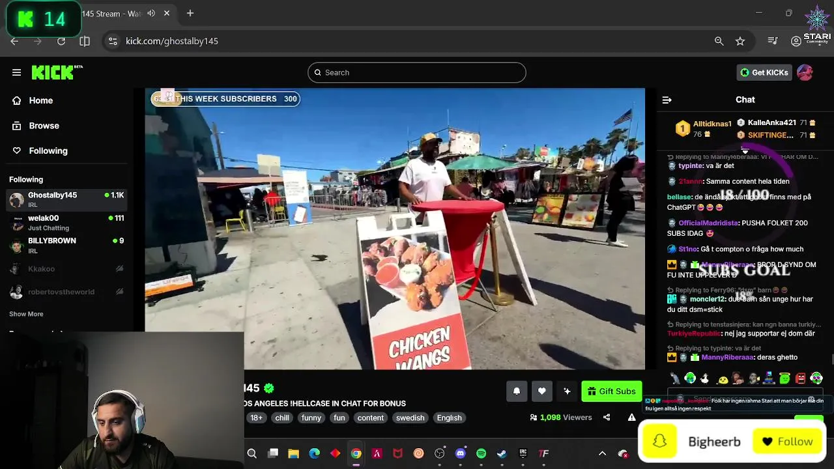Mute the tab via its speaker icon

click(x=151, y=13)
